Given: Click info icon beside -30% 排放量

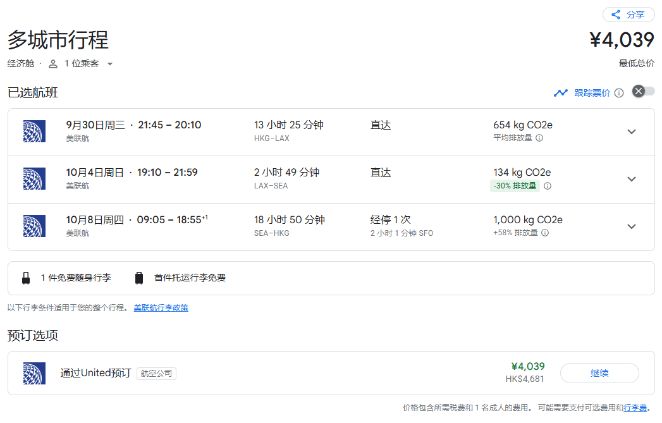Looking at the screenshot, I should point(548,186).
